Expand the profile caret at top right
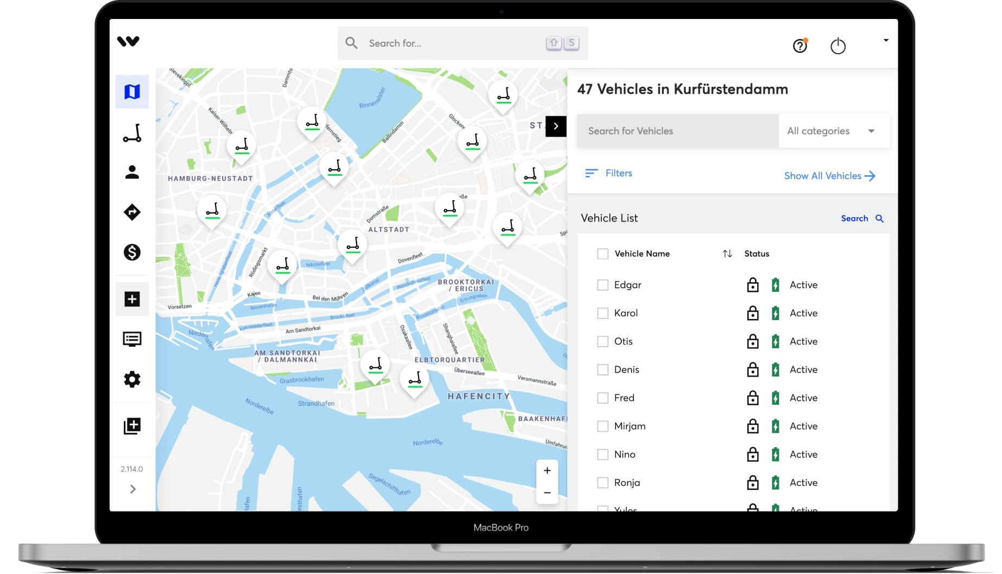Image resolution: width=1002 pixels, height=574 pixels. [885, 40]
